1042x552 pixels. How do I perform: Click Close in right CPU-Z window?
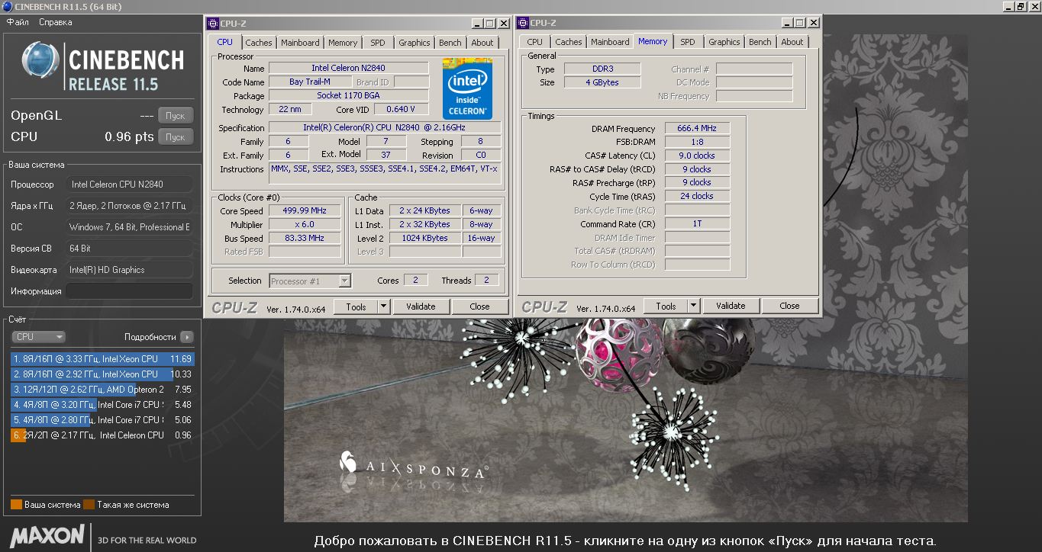pos(789,306)
